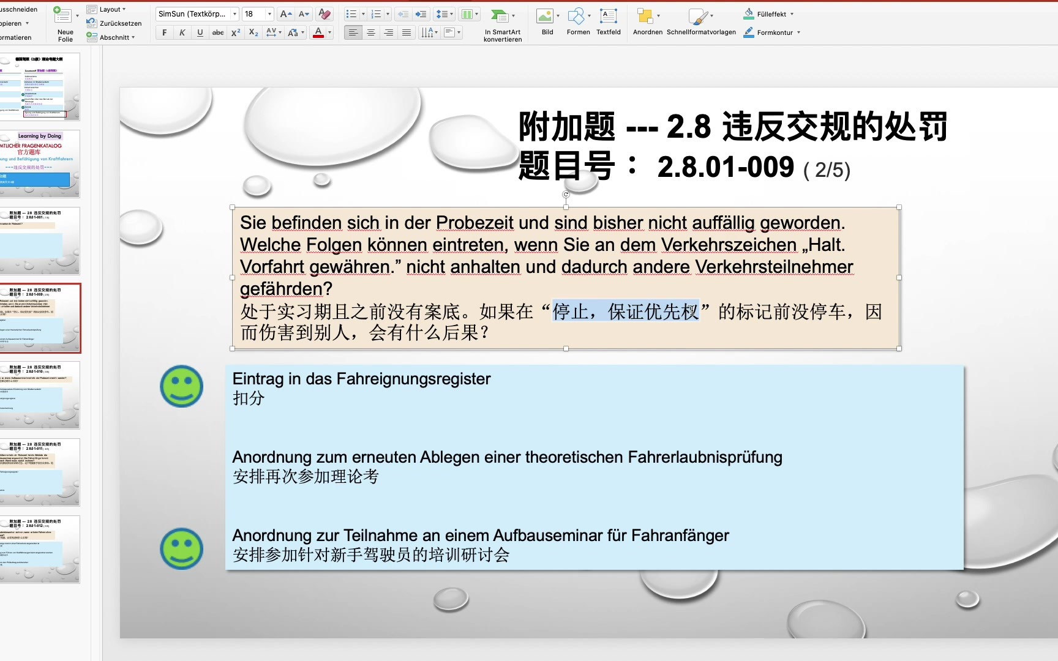Image resolution: width=1058 pixels, height=661 pixels.
Task: Decrease font size with the smaller A icon
Action: (x=304, y=13)
